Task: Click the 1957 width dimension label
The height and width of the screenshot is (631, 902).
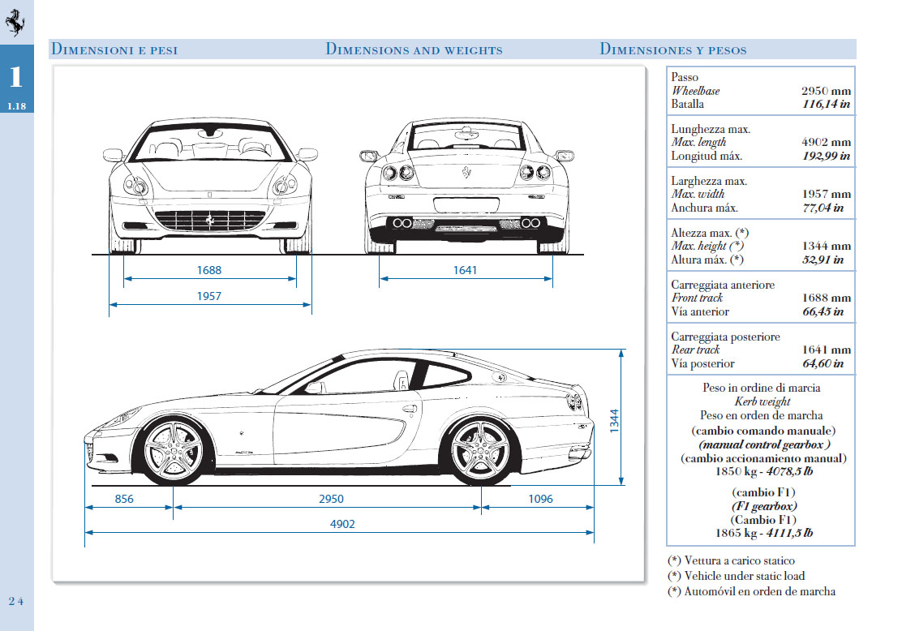Action: 209,297
